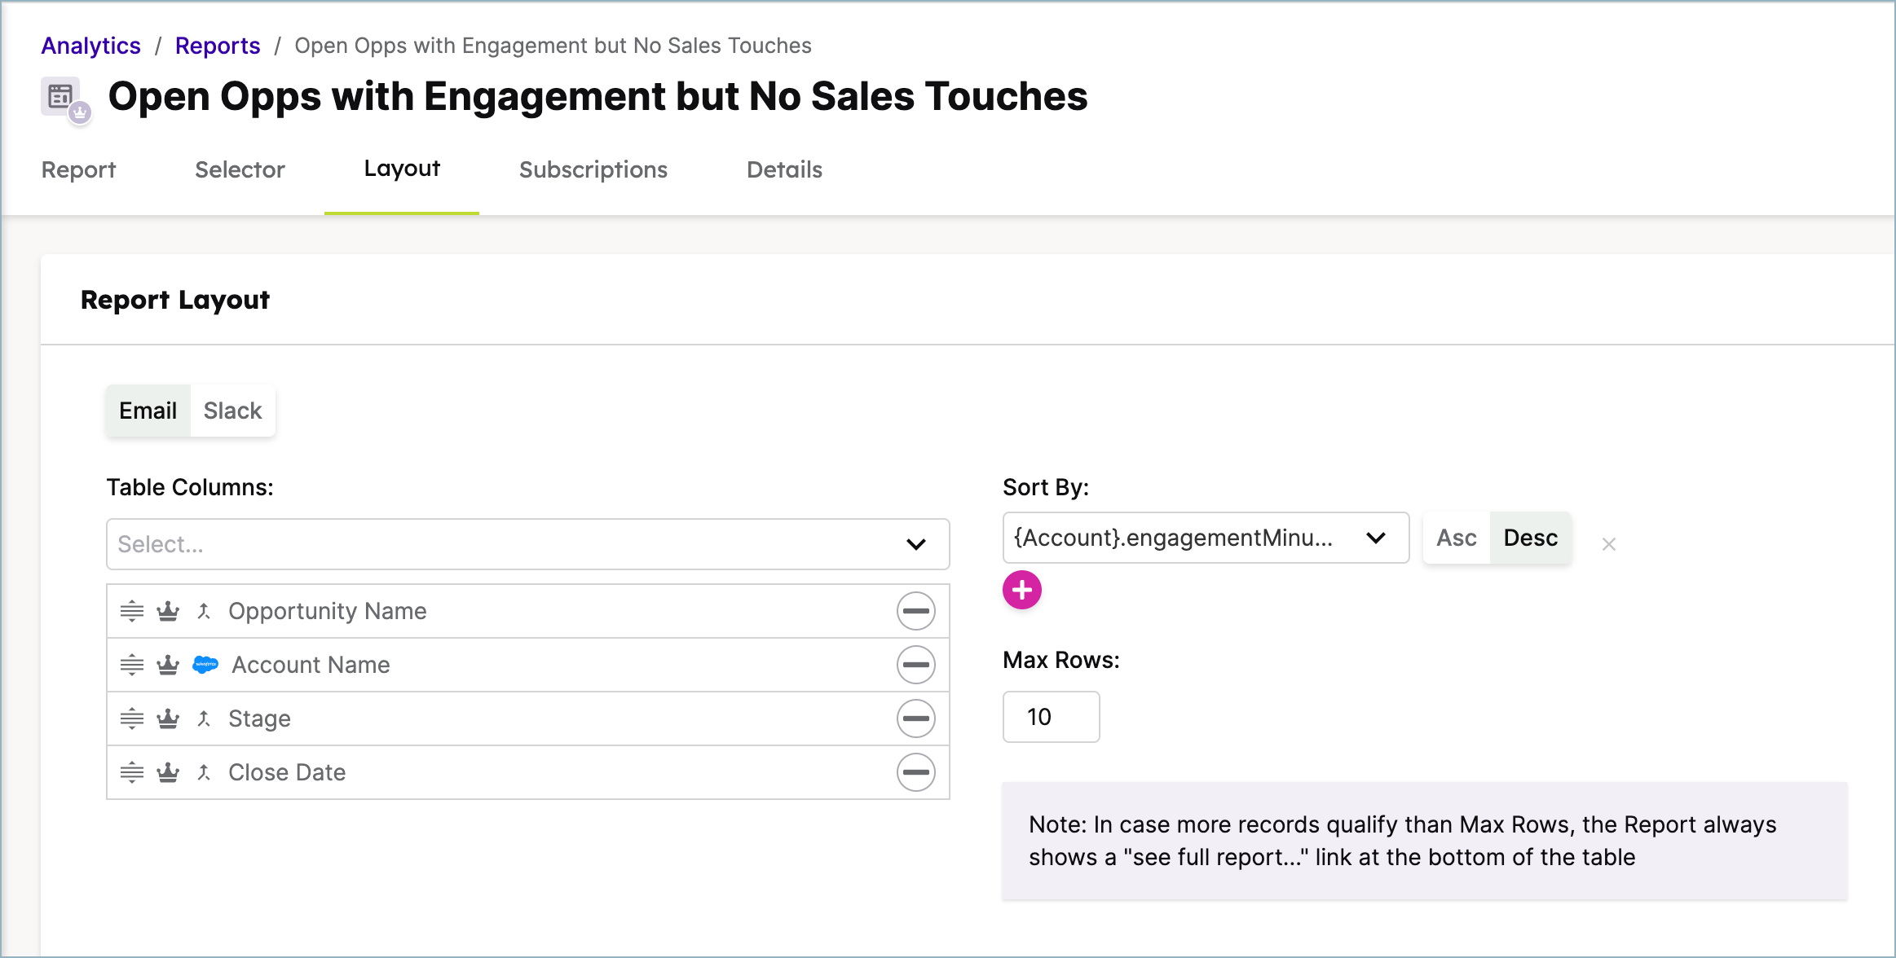
Task: Switch to the Selector tab
Action: (240, 169)
